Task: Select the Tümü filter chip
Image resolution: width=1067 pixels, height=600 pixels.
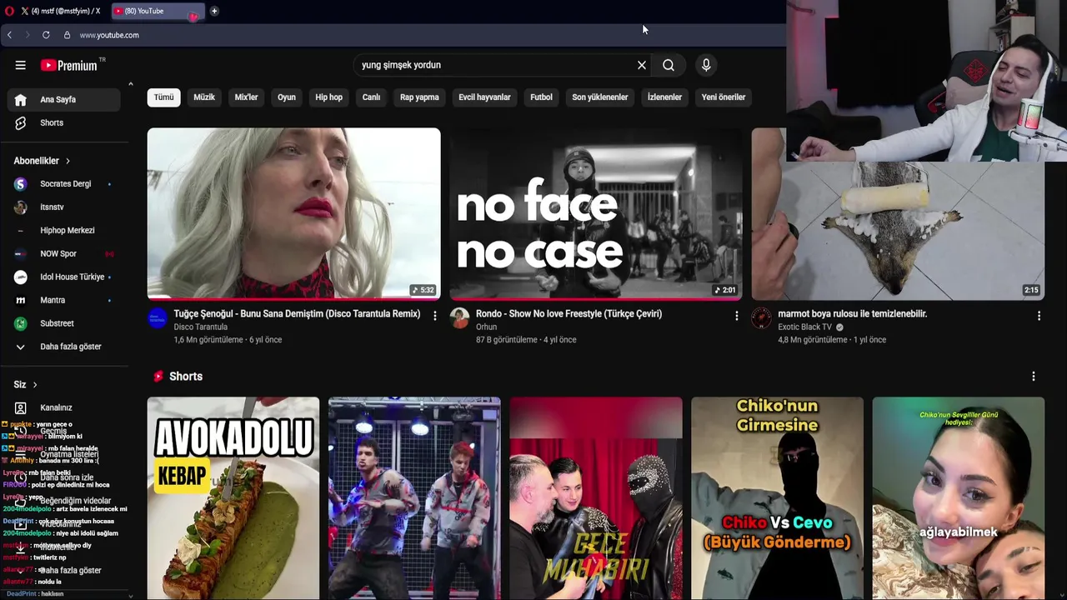Action: (163, 97)
